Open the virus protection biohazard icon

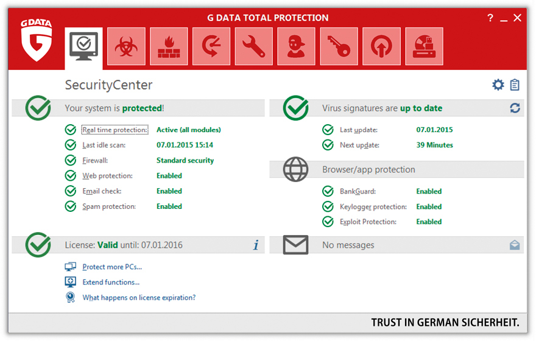pyautogui.click(x=126, y=46)
